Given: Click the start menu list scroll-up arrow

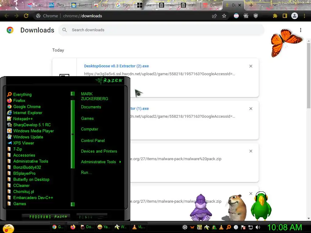Looking at the screenshot, I should click(73, 93).
